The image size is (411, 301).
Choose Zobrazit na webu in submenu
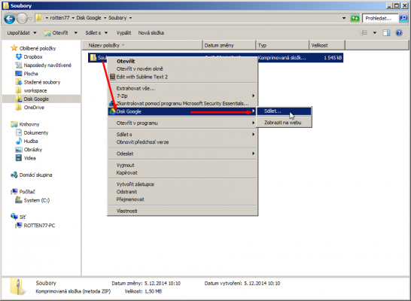tap(284, 123)
